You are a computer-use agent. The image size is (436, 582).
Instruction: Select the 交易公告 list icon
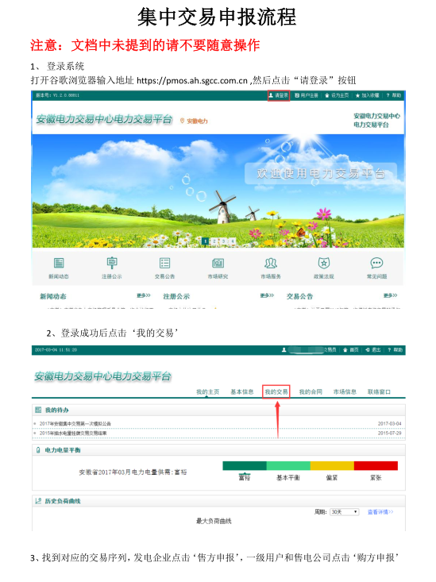click(x=164, y=263)
